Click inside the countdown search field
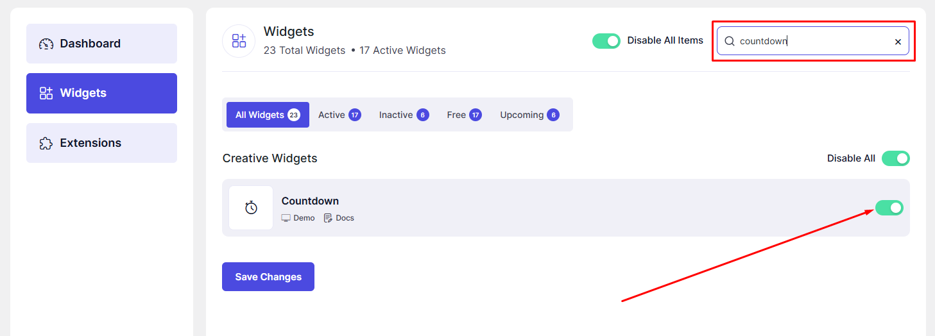The height and width of the screenshot is (336, 935). (813, 41)
